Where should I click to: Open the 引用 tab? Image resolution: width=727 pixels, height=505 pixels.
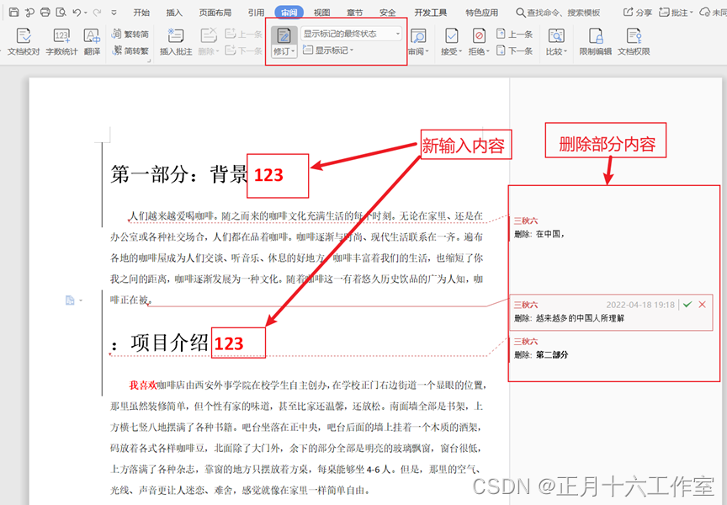256,13
